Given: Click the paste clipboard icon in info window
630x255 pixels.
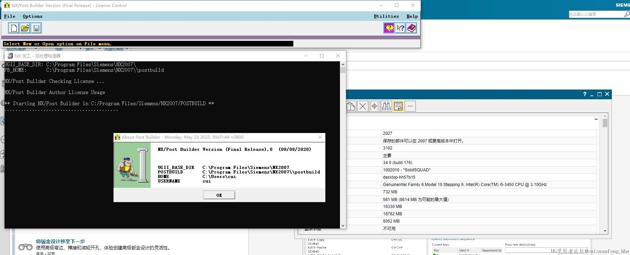Looking at the screenshot, I should [x=351, y=106].
